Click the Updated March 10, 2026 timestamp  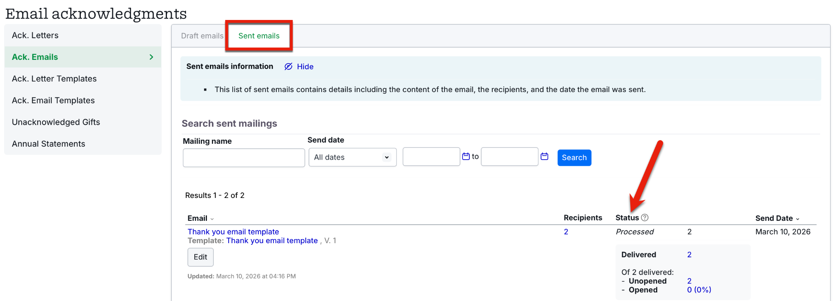point(242,276)
